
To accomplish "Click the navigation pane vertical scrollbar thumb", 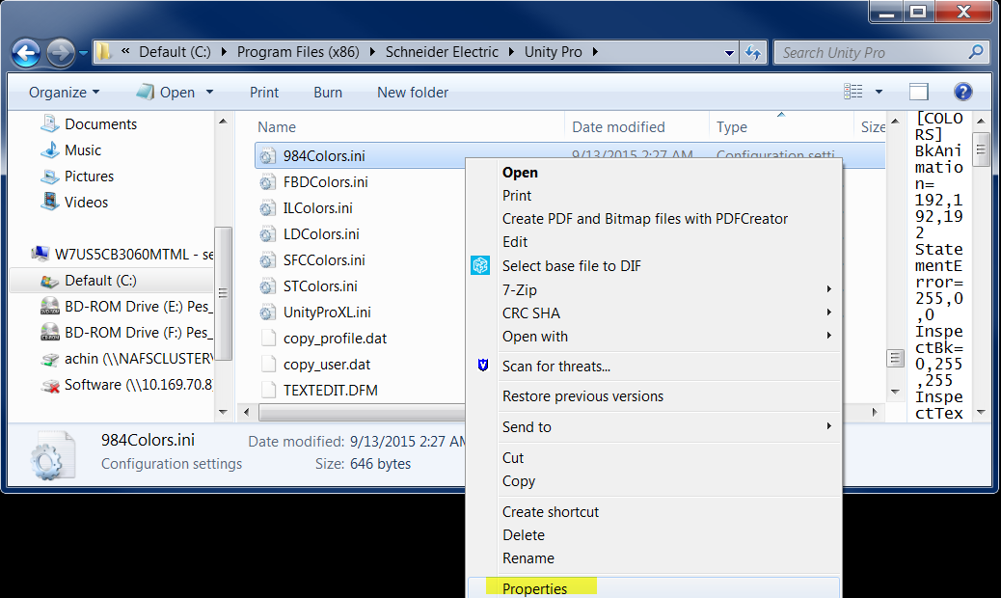I will point(223,293).
